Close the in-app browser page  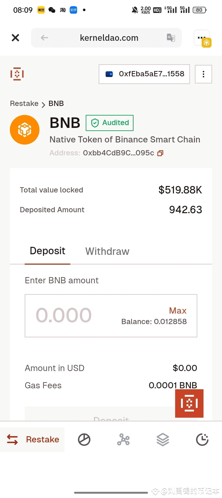[15, 38]
